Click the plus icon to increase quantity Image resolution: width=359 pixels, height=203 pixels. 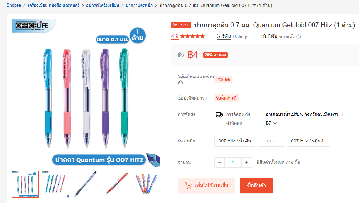point(247,163)
